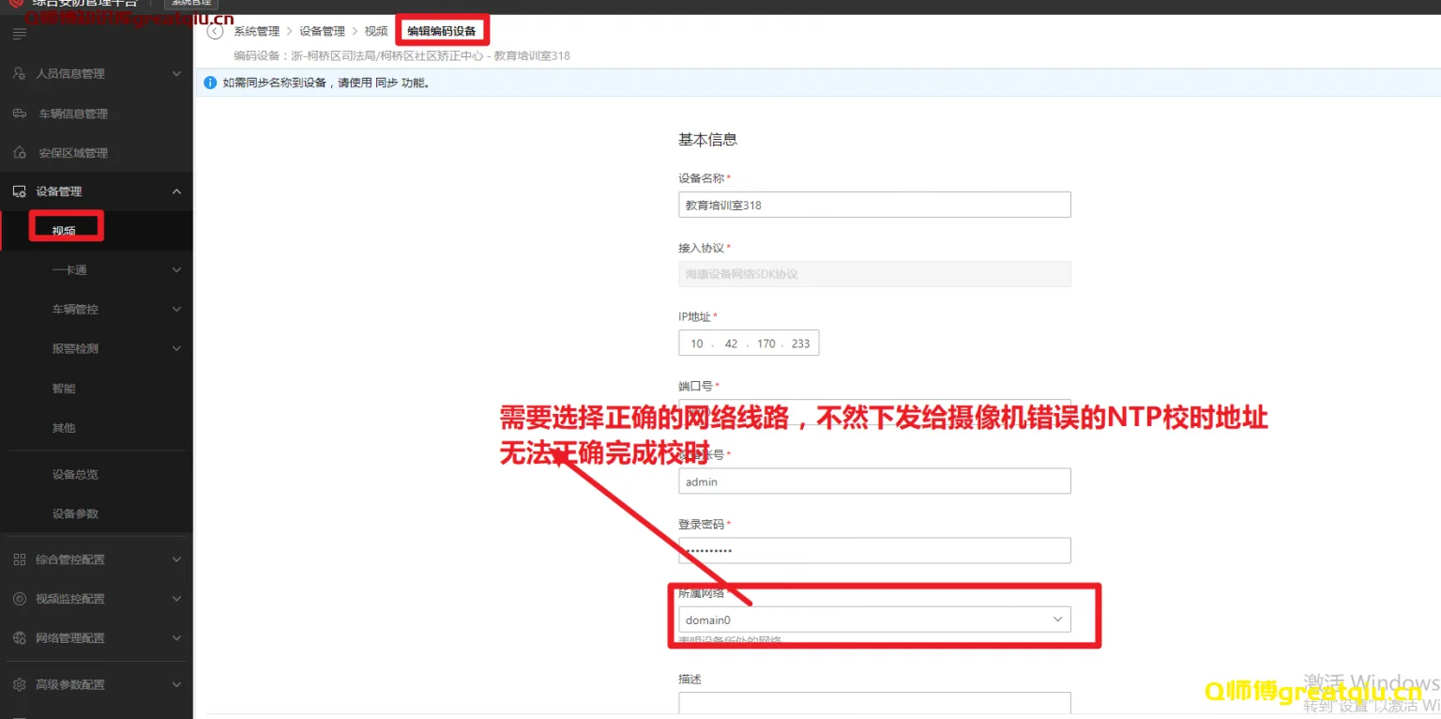Click the back arrow circle icon

[x=216, y=32]
